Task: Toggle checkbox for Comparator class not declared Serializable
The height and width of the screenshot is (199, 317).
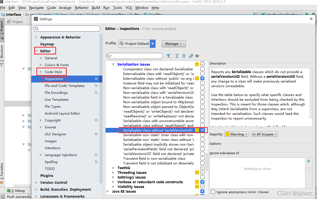Action: pos(202,69)
